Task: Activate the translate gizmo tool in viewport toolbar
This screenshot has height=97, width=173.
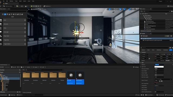Action: click(110, 9)
